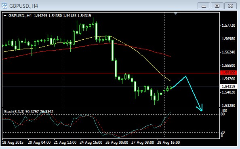Click the stochastic 80 level label

click(x=223, y=114)
